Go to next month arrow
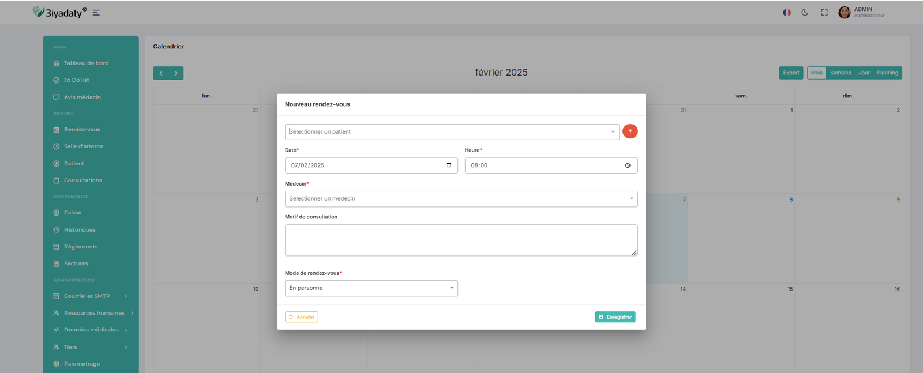The width and height of the screenshot is (923, 373). (176, 73)
